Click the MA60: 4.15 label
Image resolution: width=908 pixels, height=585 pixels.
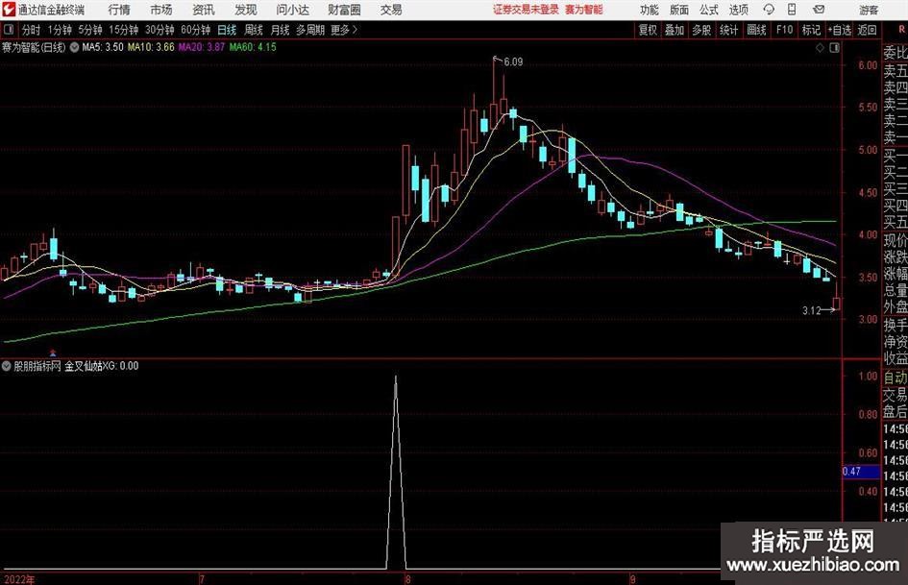tap(253, 47)
